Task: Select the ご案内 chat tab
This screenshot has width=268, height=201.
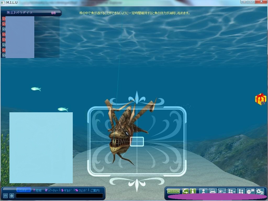Action: tap(95, 190)
